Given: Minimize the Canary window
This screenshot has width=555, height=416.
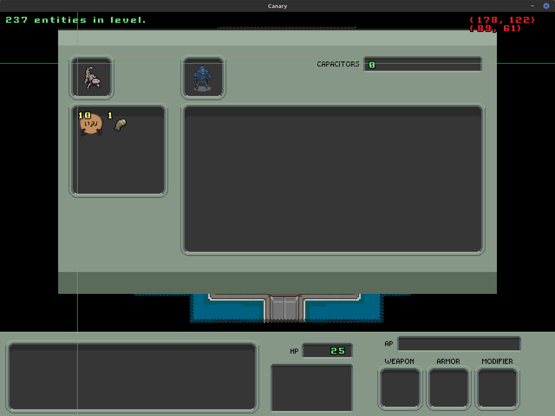Looking at the screenshot, I should 532,6.
